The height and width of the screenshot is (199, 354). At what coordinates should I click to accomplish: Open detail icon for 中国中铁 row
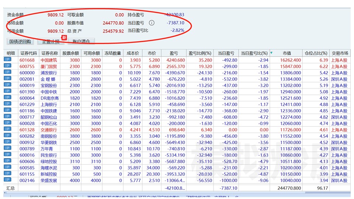7,91
